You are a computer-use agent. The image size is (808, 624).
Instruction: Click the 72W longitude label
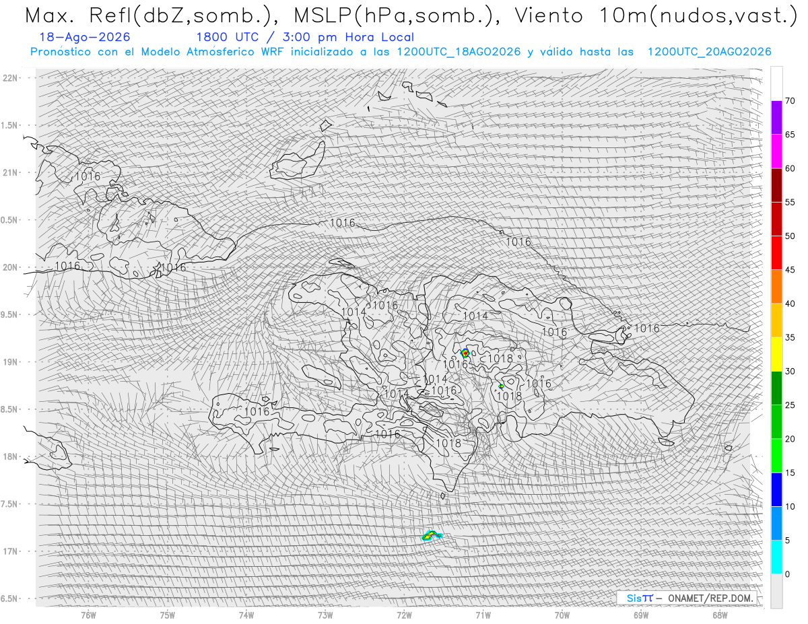(404, 615)
